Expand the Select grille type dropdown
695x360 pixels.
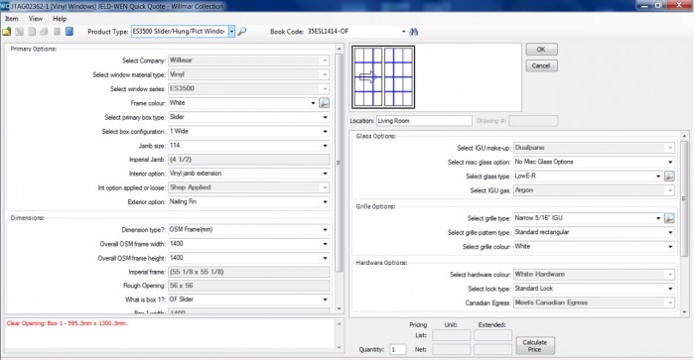pos(658,218)
